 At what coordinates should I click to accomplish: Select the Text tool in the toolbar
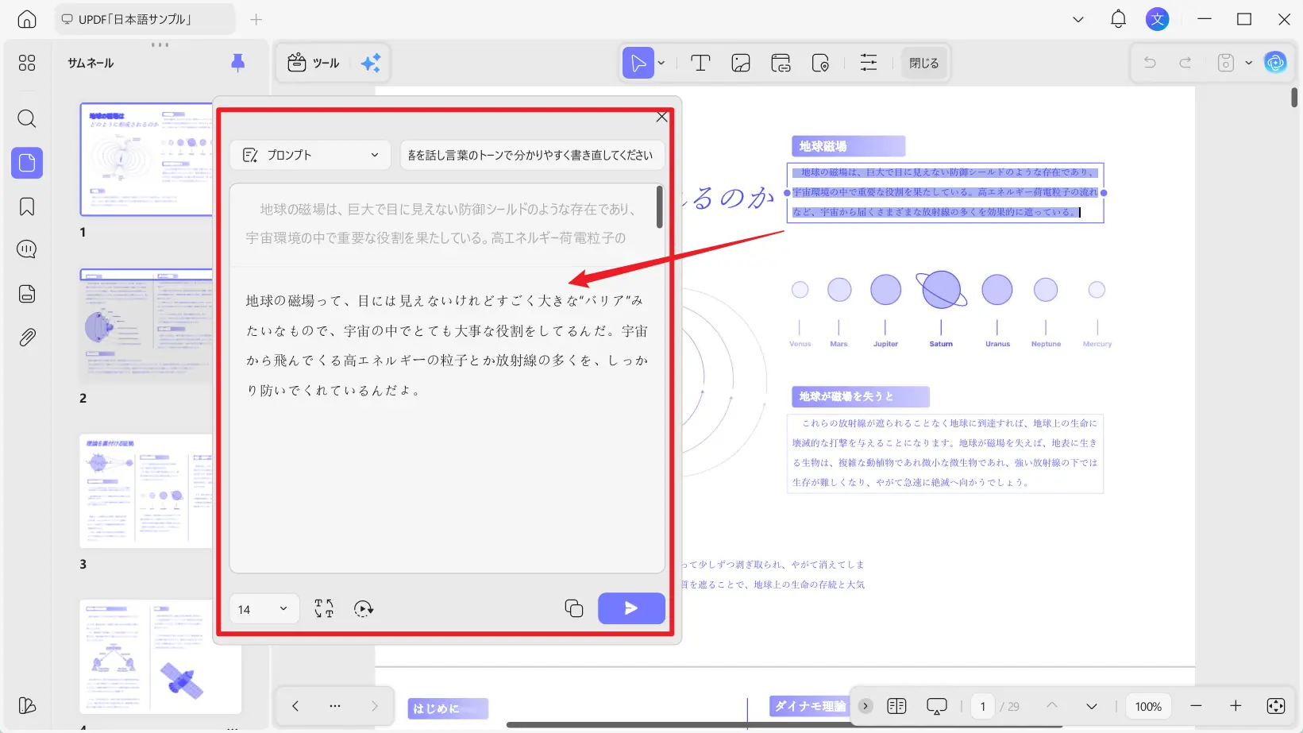click(700, 62)
